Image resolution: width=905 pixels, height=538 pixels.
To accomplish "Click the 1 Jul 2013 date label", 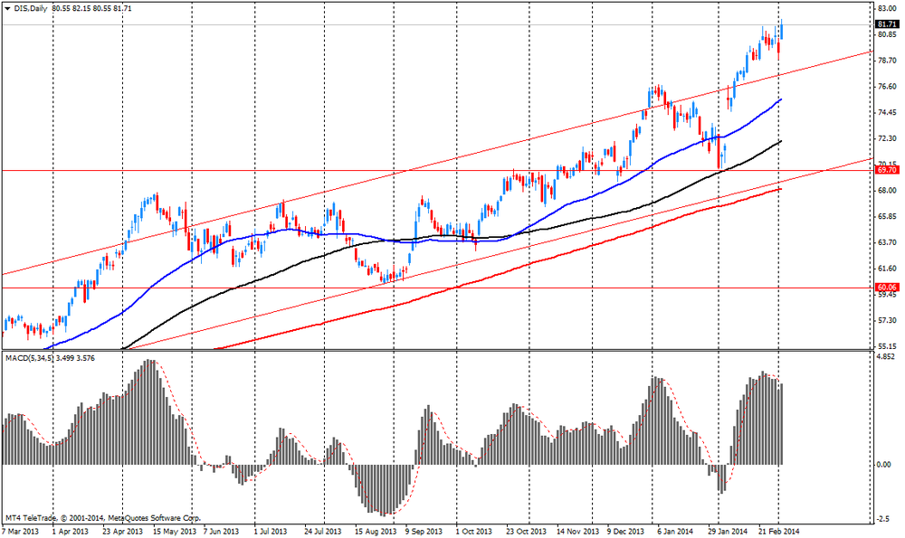I will (x=271, y=531).
